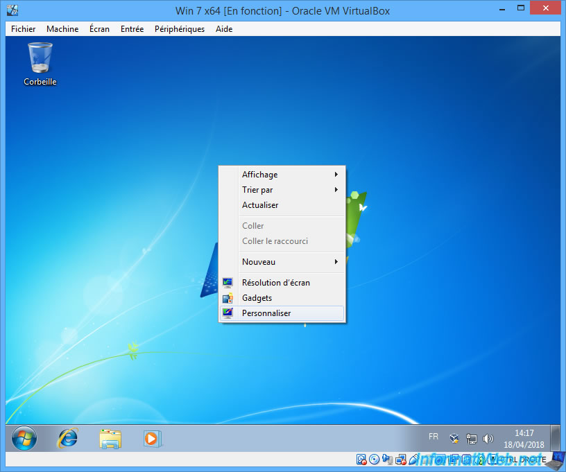
Task: Open the Entrée menu
Action: point(132,29)
